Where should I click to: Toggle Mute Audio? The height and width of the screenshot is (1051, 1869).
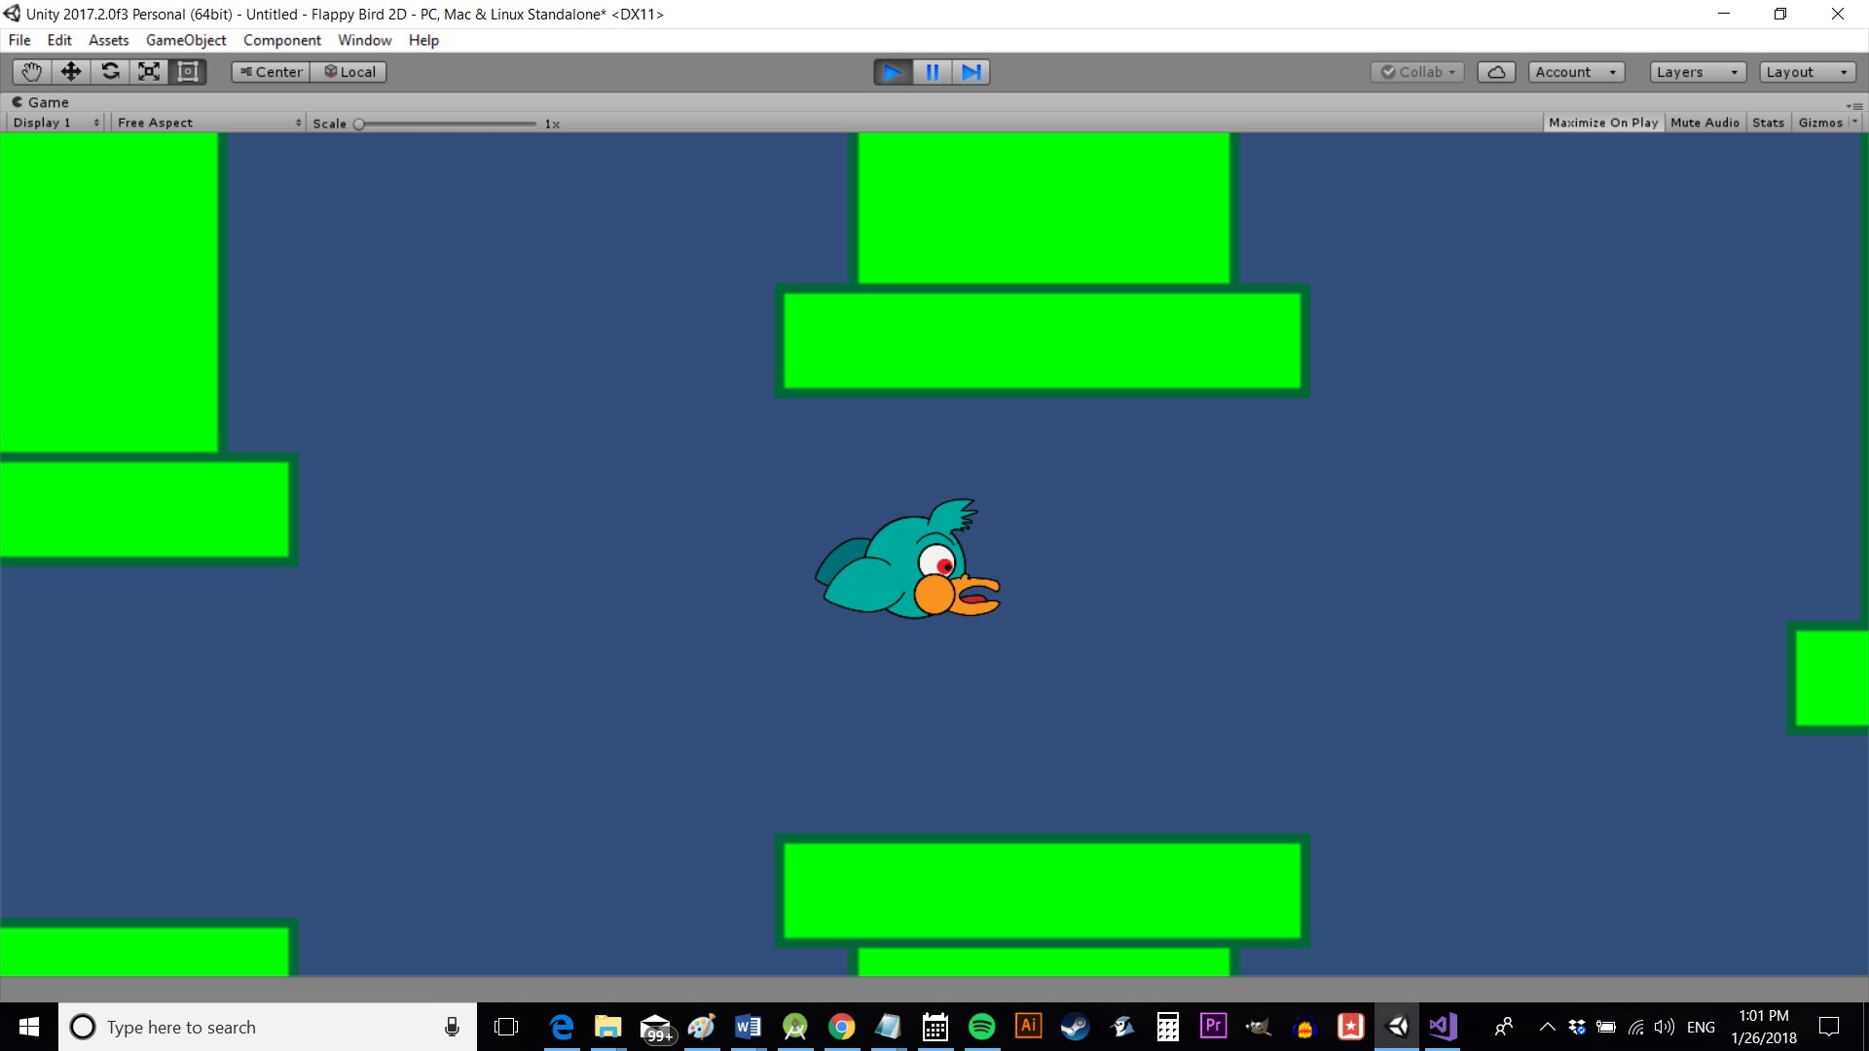[1704, 123]
